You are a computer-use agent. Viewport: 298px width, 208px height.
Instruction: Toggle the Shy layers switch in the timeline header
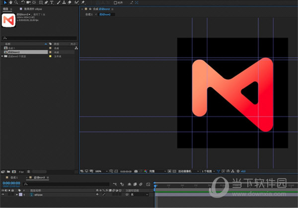click(130, 184)
